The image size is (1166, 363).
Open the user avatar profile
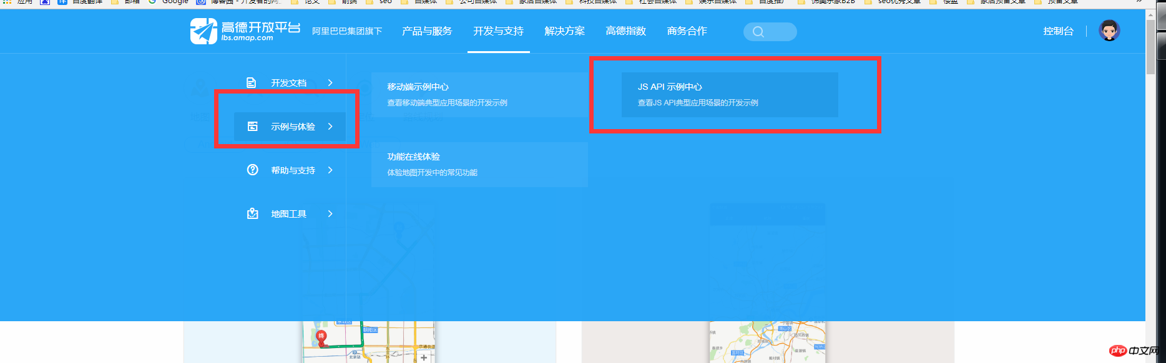(1109, 30)
